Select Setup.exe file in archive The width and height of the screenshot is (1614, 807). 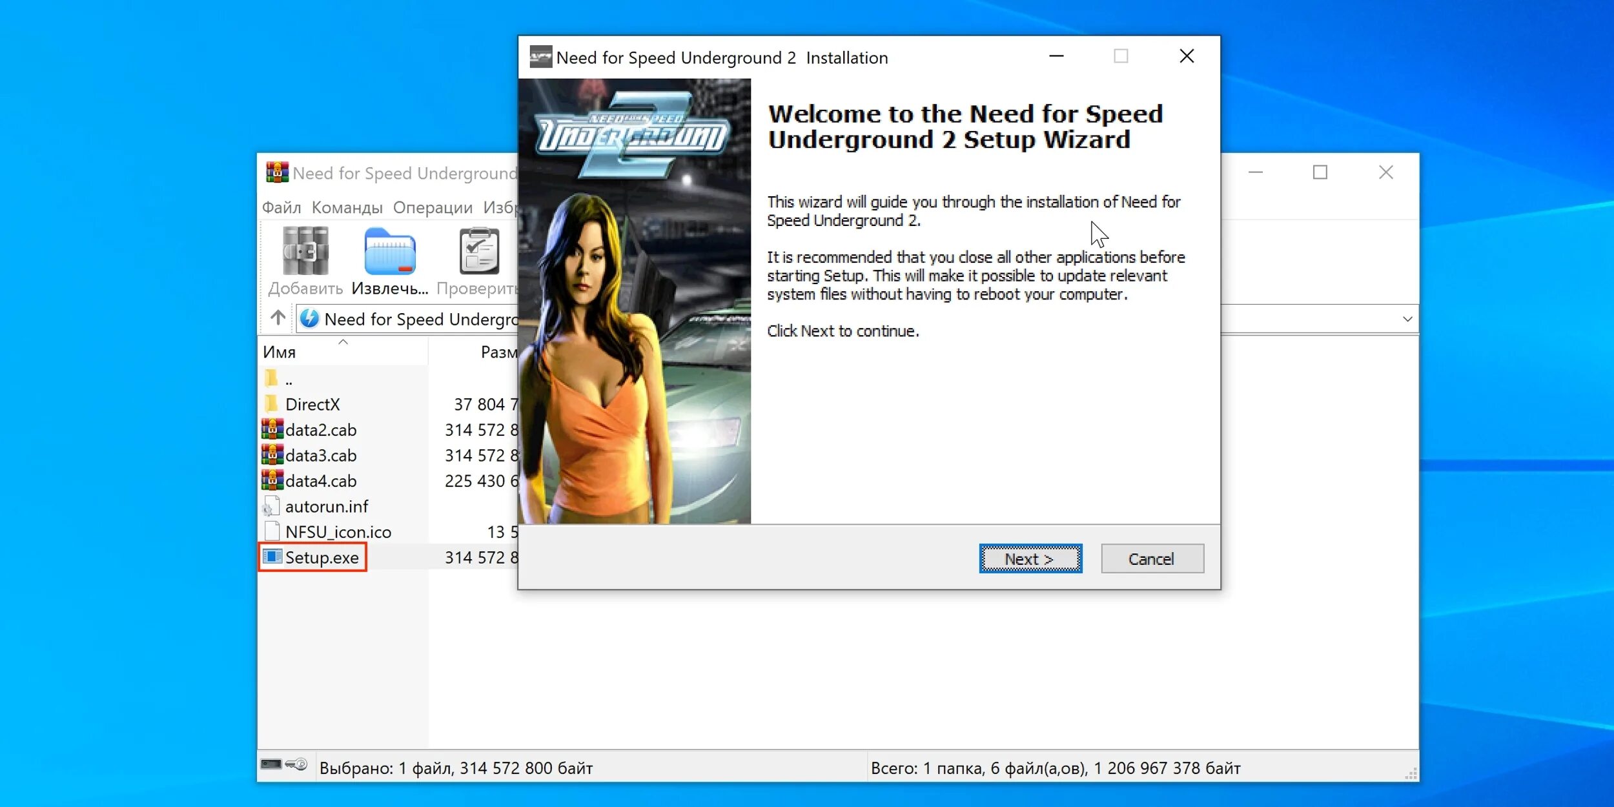coord(322,557)
